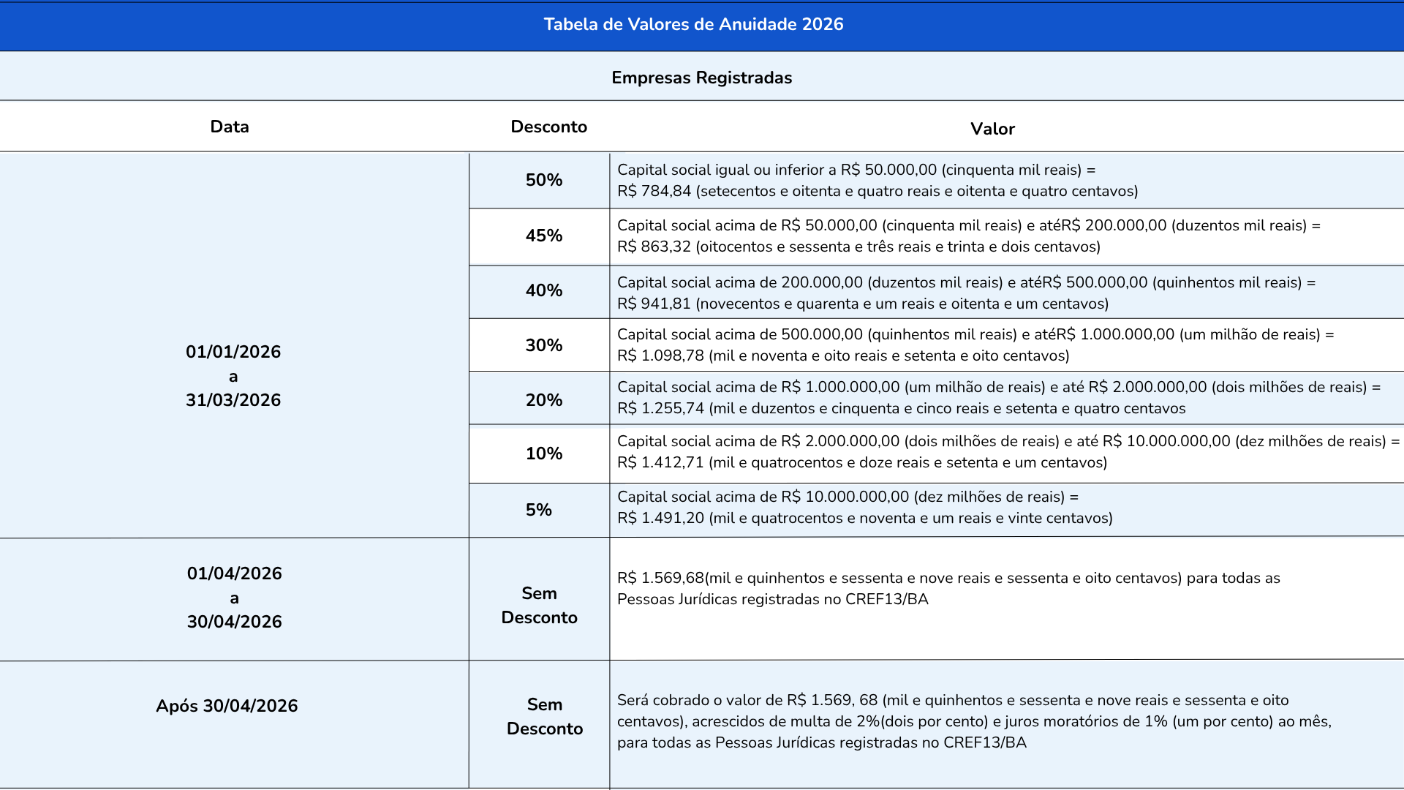Select the 40% discount cell

pos(543,290)
